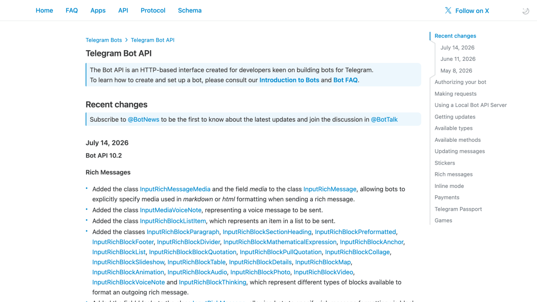Go to Telegram Bots breadcrumb
Viewport: 537px width, 302px height.
tap(104, 40)
